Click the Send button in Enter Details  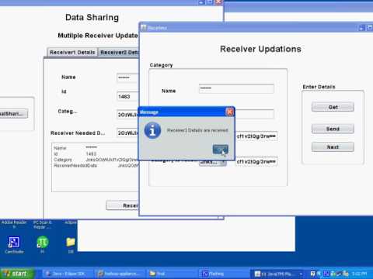[333, 129]
